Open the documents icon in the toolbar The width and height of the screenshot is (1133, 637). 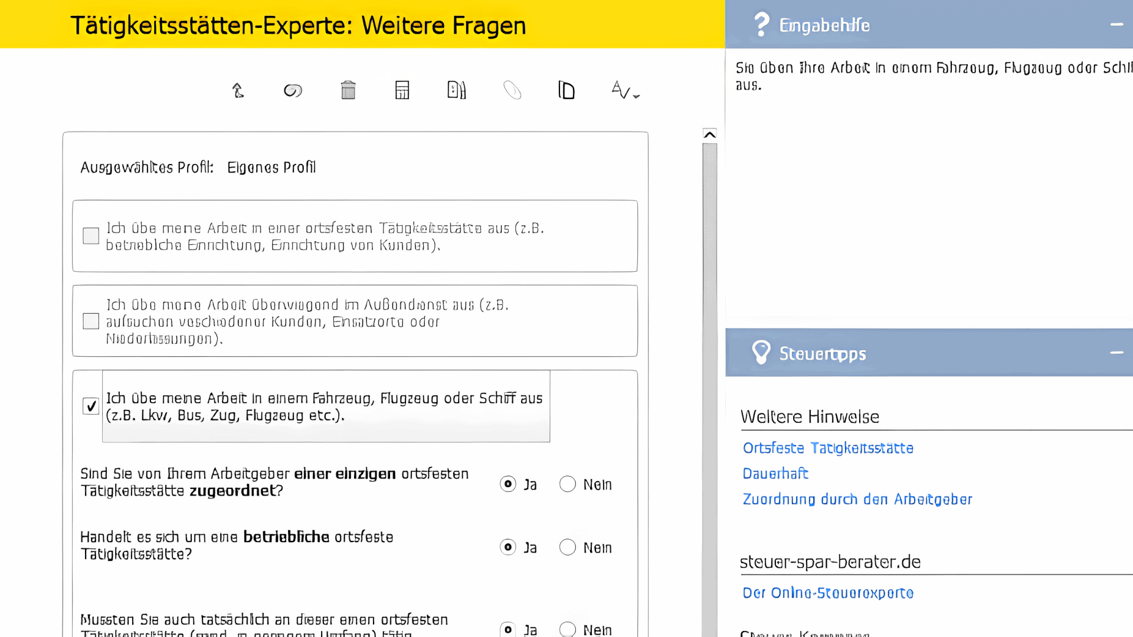456,90
